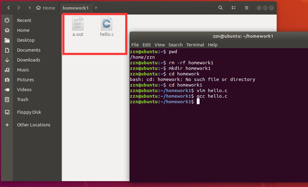Go back with the back arrow in Files
The height and width of the screenshot is (187, 308).
click(x=9, y=8)
